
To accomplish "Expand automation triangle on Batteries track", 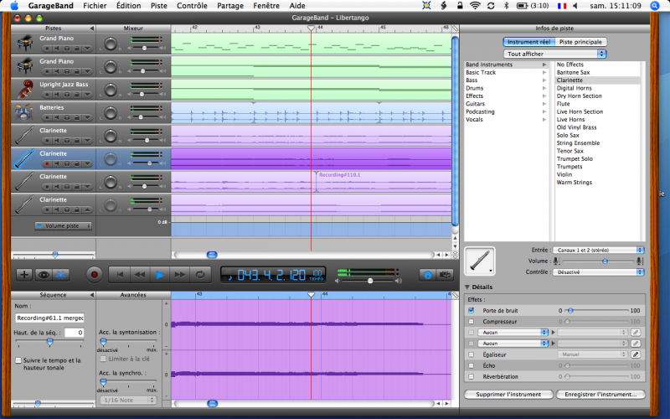I will point(87,117).
